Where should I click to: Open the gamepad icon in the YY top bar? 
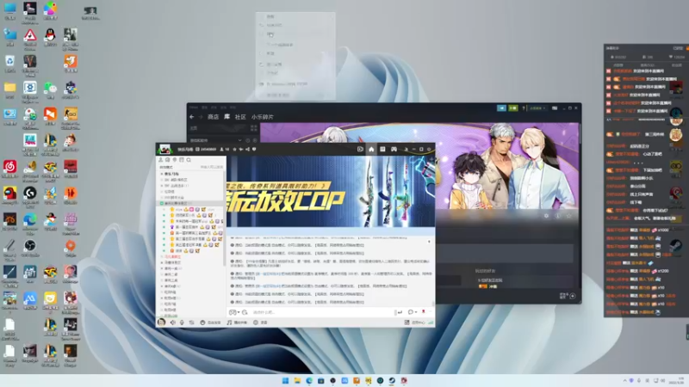394,149
